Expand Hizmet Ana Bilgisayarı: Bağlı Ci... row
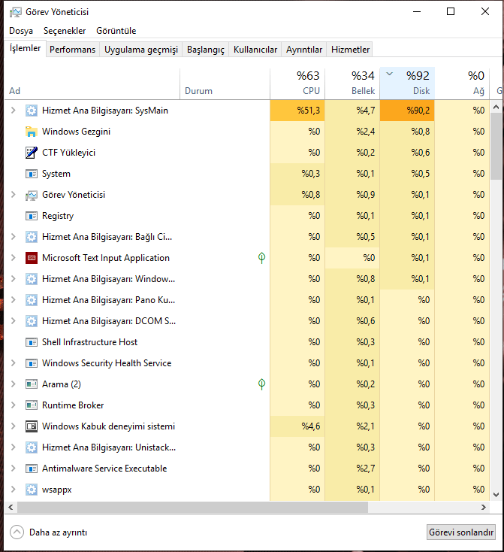Viewport: 504px width, 552px height. click(14, 237)
